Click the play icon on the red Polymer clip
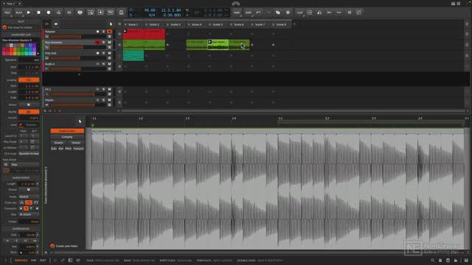The image size is (472, 265). pyautogui.click(x=125, y=31)
